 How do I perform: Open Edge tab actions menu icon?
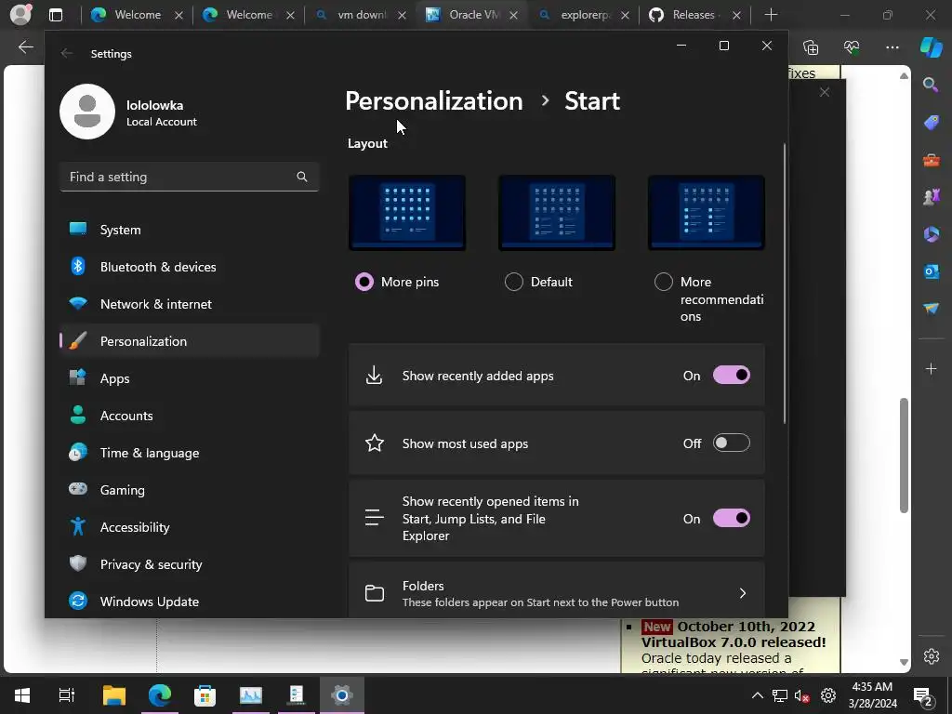pyautogui.click(x=56, y=15)
